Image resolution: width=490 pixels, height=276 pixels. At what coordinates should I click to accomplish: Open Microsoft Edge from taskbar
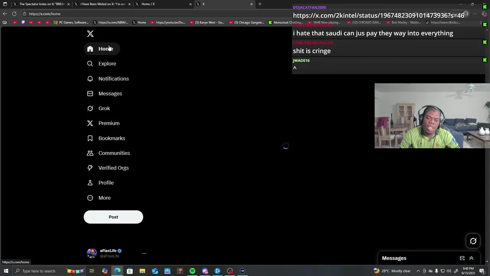117,271
